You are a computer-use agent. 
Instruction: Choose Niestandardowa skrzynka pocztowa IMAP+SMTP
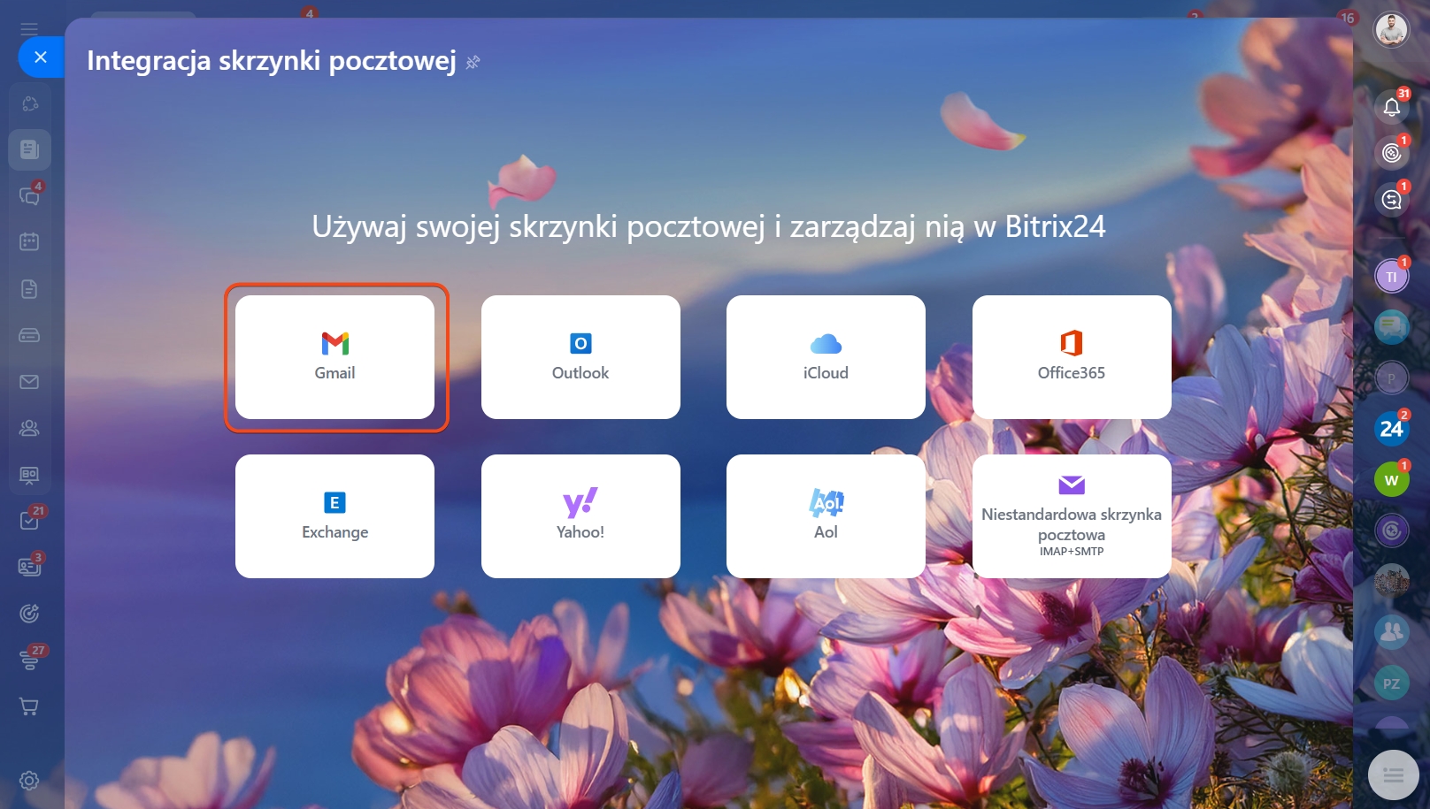click(x=1072, y=516)
